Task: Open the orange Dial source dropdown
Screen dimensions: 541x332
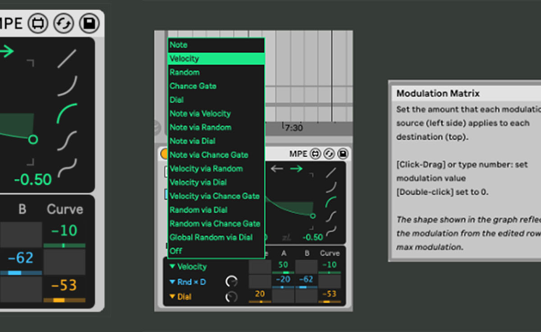Action: point(181,296)
